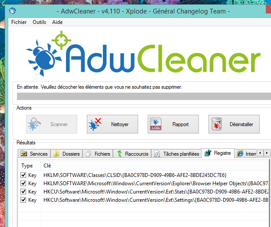Viewport: 271px width, 227px height.
Task: Click the AdwCleaner title bar app icon
Action: click(13, 11)
